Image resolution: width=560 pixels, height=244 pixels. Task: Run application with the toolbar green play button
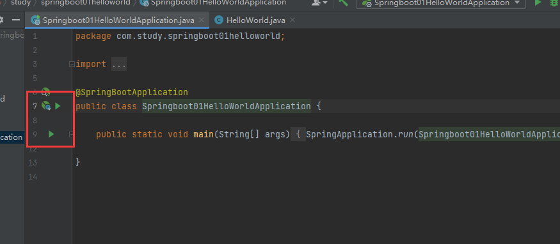pyautogui.click(x=538, y=3)
